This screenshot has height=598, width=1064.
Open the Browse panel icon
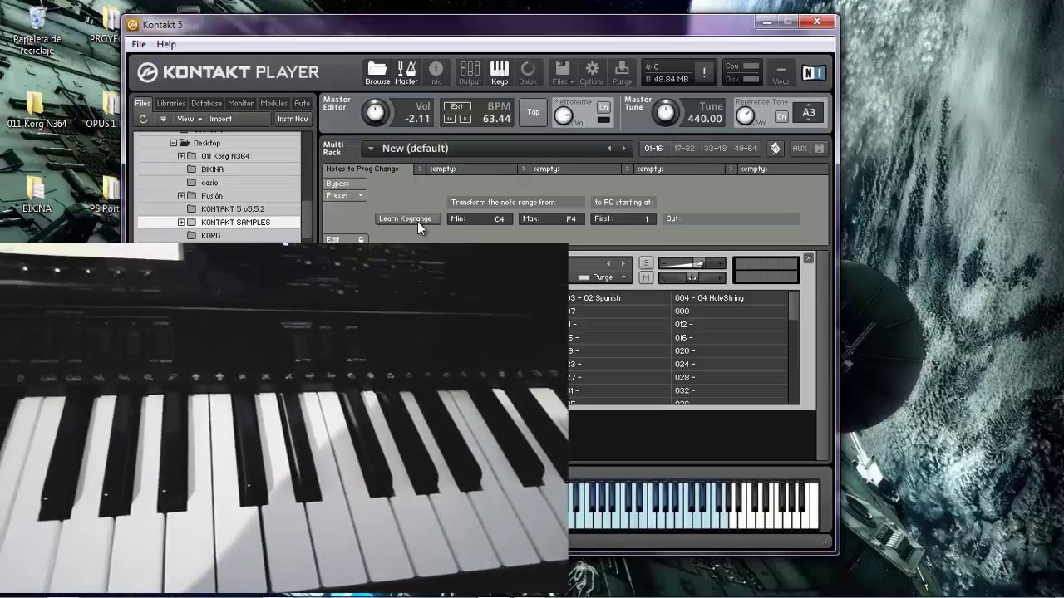point(377,72)
